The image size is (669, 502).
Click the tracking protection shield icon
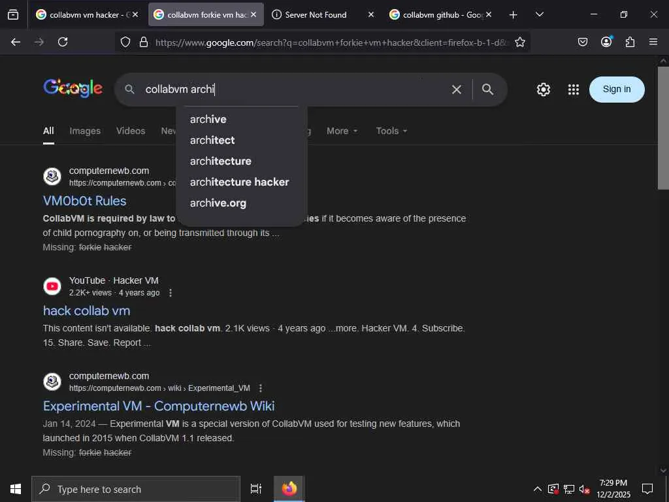[125, 42]
